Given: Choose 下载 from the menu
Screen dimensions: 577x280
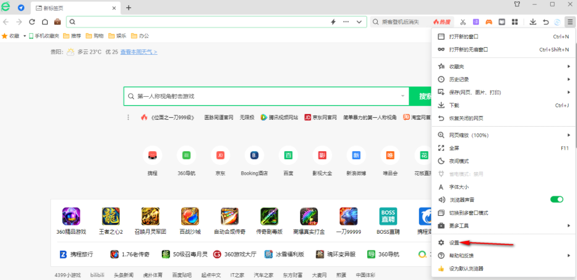Looking at the screenshot, I should pyautogui.click(x=504, y=105).
